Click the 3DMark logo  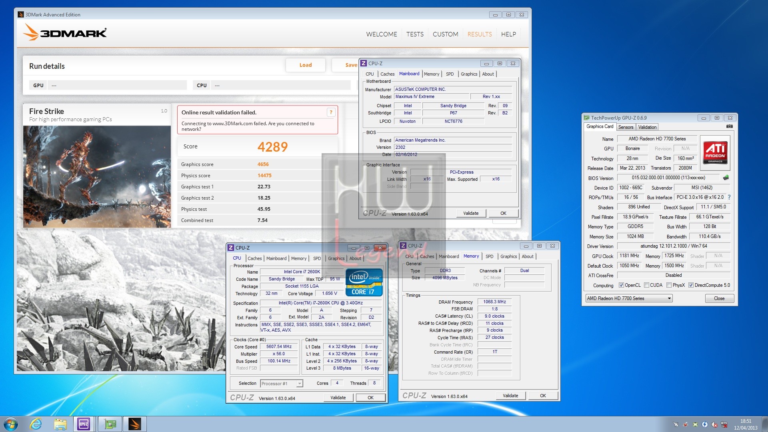pyautogui.click(x=65, y=32)
